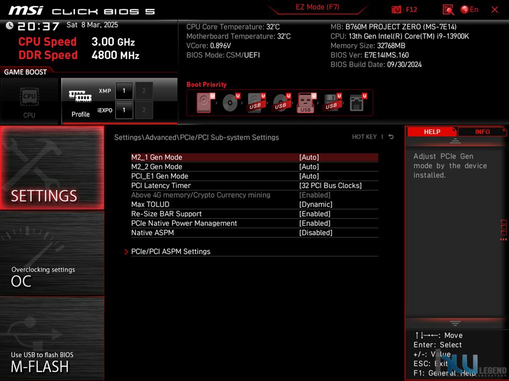Select the USB CD/DVD boot device icon

(282, 103)
